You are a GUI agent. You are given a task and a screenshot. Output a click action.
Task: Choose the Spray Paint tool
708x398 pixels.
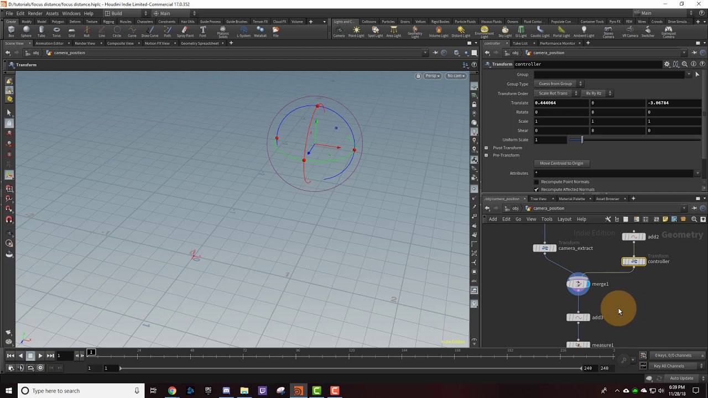point(185,32)
